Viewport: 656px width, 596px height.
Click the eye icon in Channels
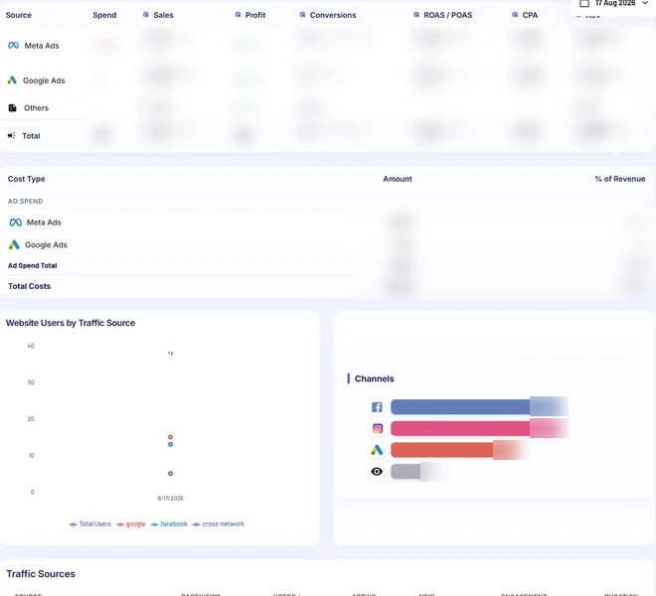pyautogui.click(x=377, y=472)
